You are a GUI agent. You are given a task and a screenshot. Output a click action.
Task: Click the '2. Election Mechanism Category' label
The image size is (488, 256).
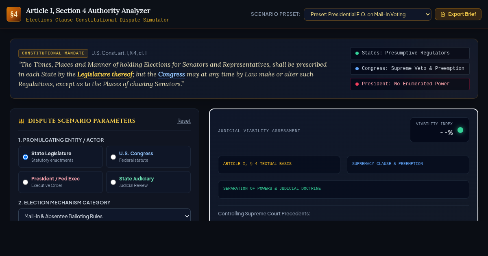(x=64, y=203)
